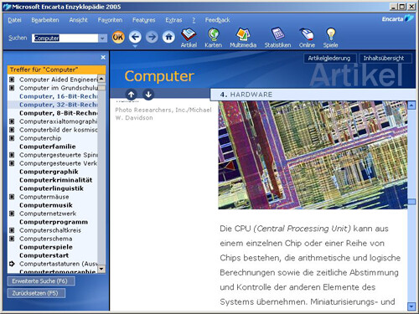Go forward with the right arrow button
419x314 pixels.
[152, 37]
